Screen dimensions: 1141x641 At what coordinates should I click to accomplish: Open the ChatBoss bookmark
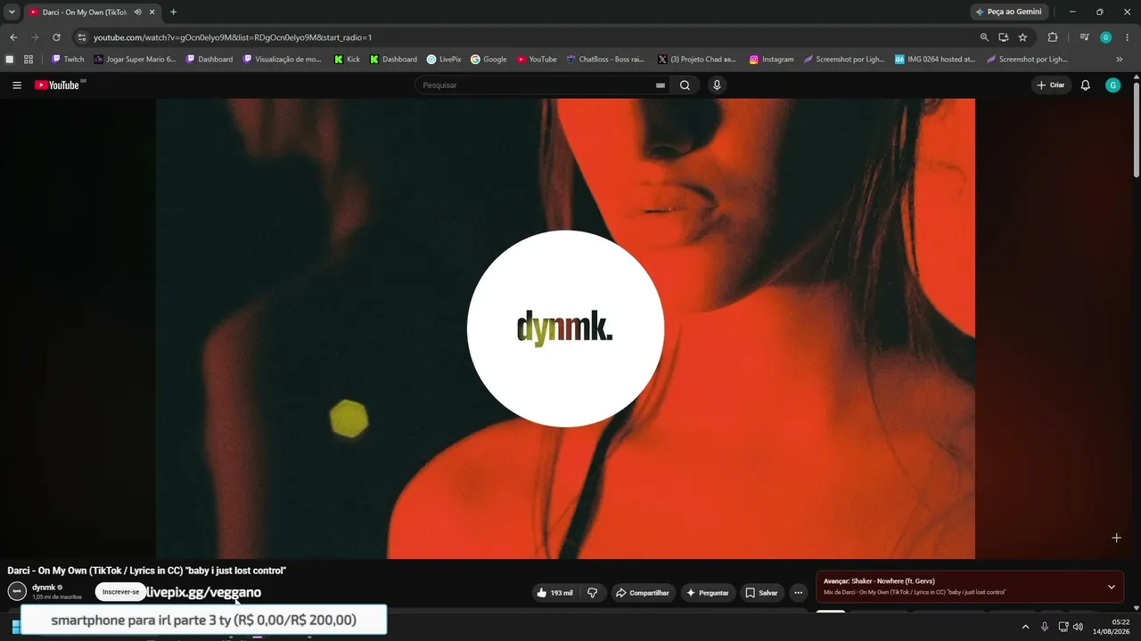click(605, 60)
